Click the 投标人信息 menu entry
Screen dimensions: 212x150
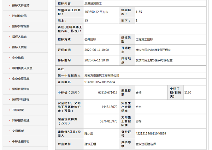pos(19,47)
